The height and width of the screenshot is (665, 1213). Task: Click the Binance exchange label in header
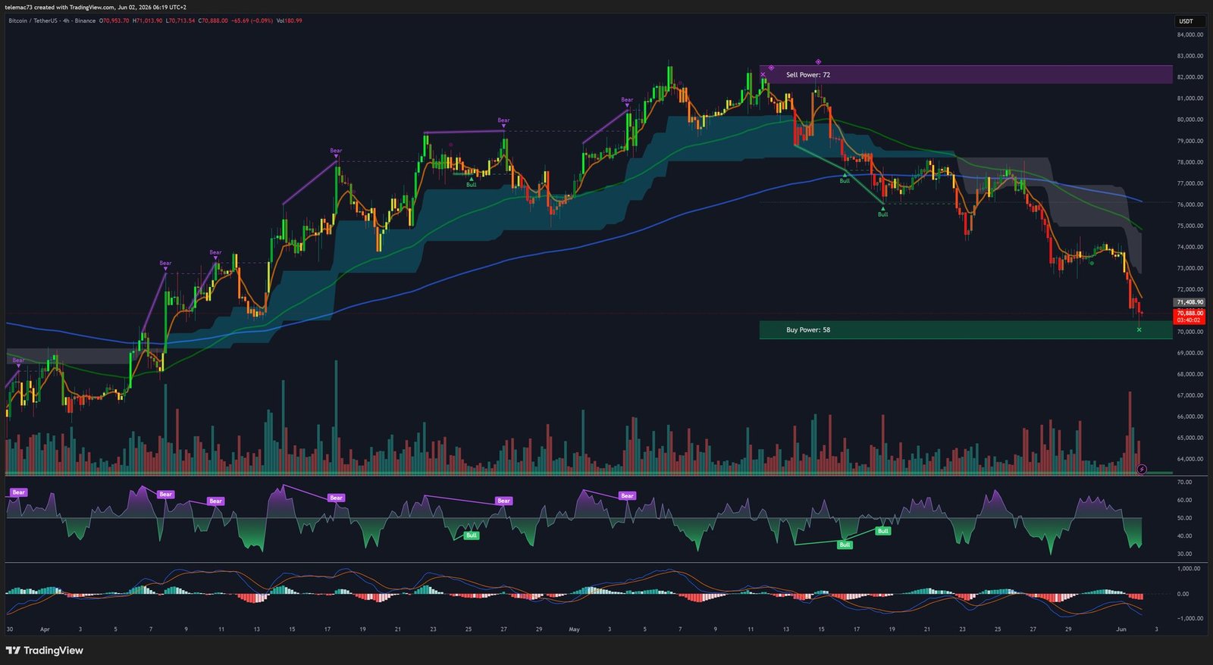[x=85, y=20]
